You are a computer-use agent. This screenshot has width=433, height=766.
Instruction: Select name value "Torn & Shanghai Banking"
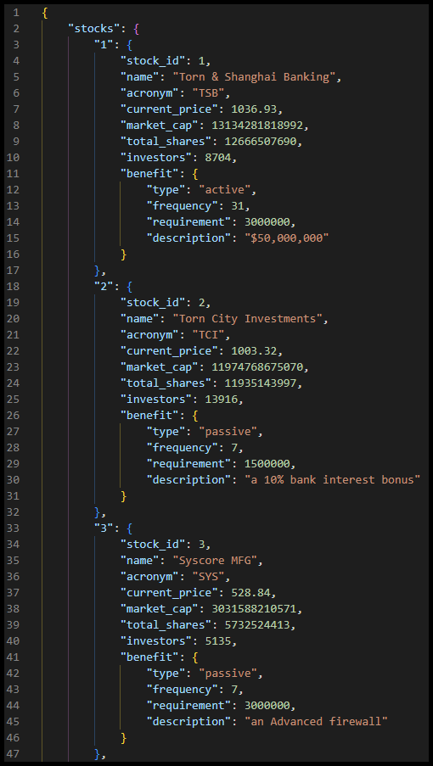[x=256, y=76]
